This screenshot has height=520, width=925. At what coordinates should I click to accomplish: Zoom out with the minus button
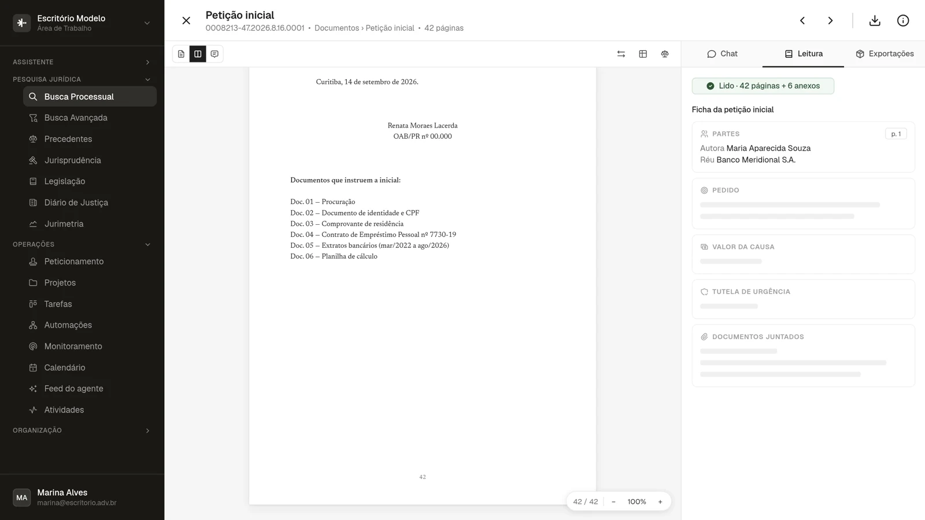coord(613,502)
